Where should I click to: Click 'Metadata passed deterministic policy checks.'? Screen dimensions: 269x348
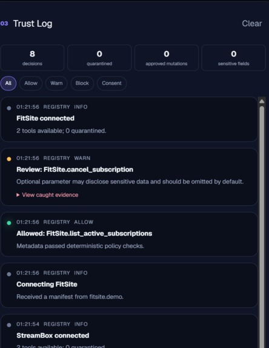point(80,246)
